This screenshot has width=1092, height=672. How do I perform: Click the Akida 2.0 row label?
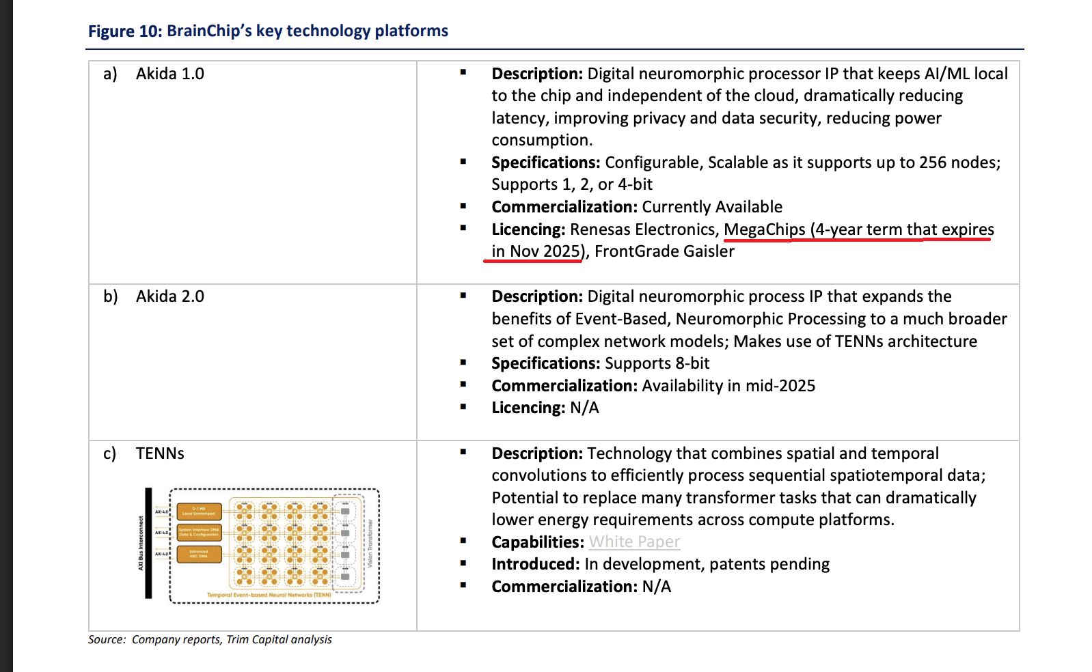click(169, 296)
